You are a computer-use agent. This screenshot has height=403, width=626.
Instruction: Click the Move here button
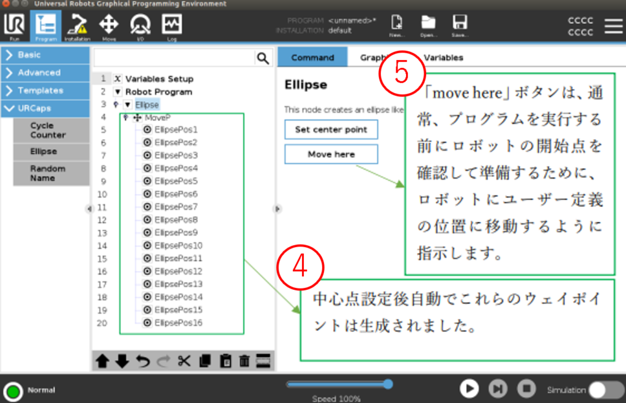click(x=331, y=154)
